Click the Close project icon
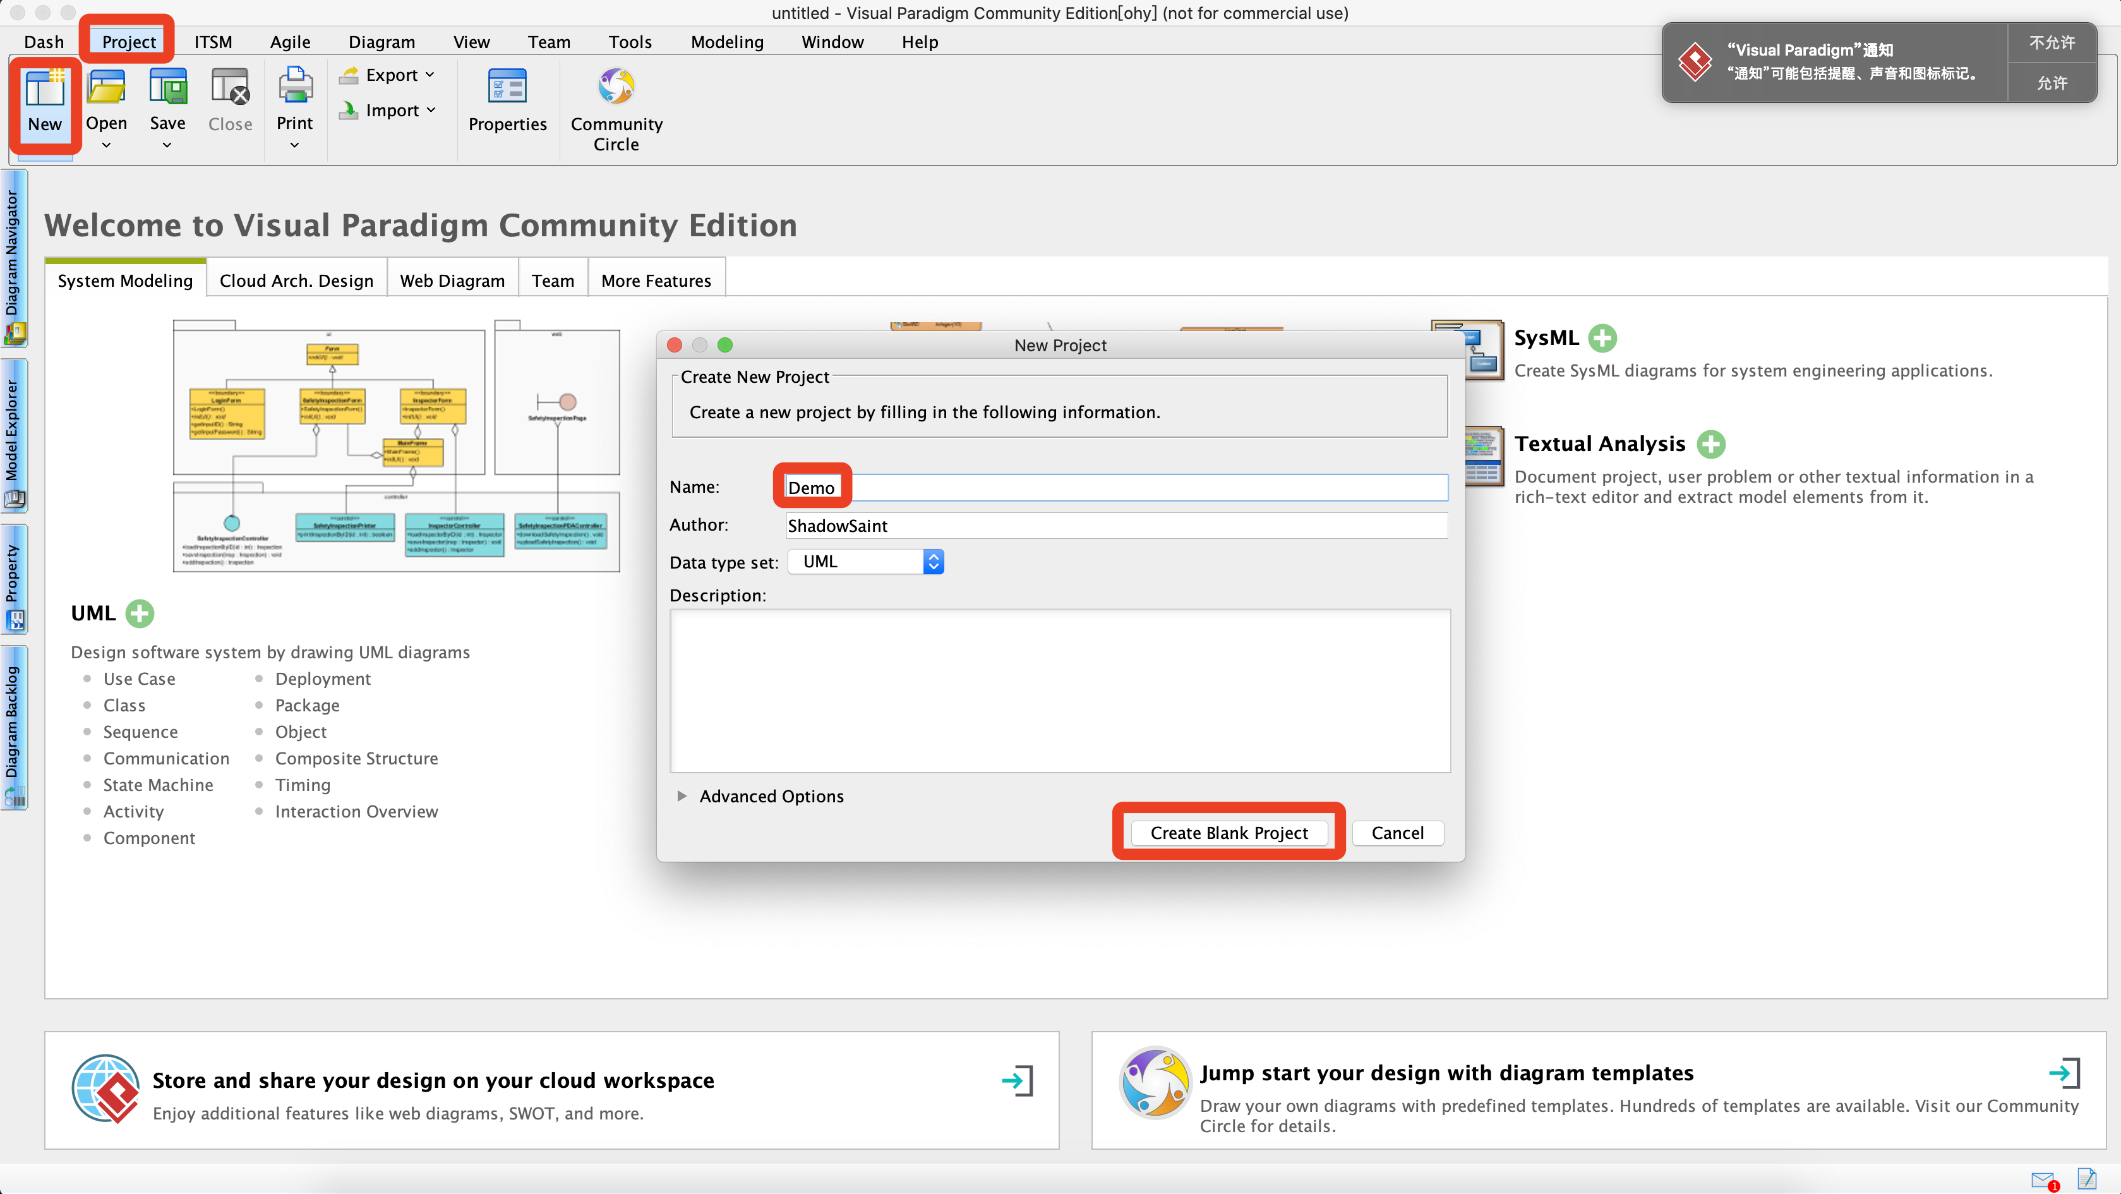The height and width of the screenshot is (1194, 2121). [230, 88]
